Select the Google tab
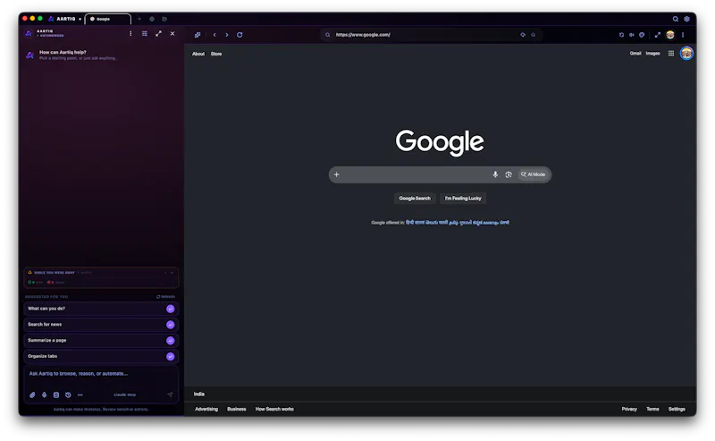The image size is (715, 441). click(107, 19)
